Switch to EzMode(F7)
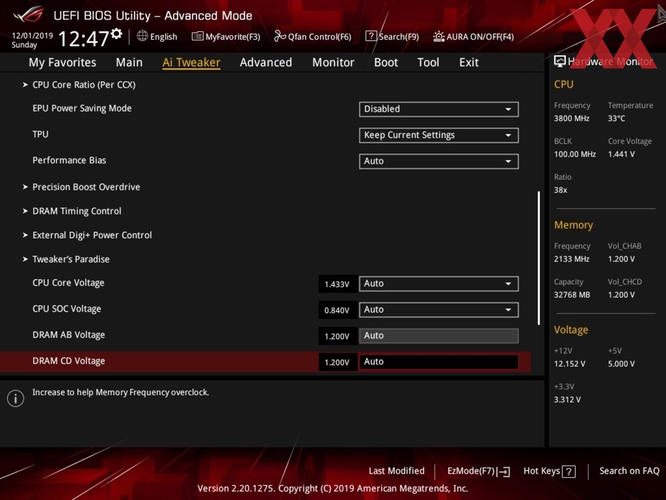Viewport: 666px width, 500px height. tap(478, 471)
